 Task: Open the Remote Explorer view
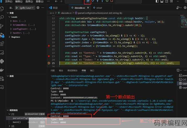pyautogui.click(x=2, y=53)
